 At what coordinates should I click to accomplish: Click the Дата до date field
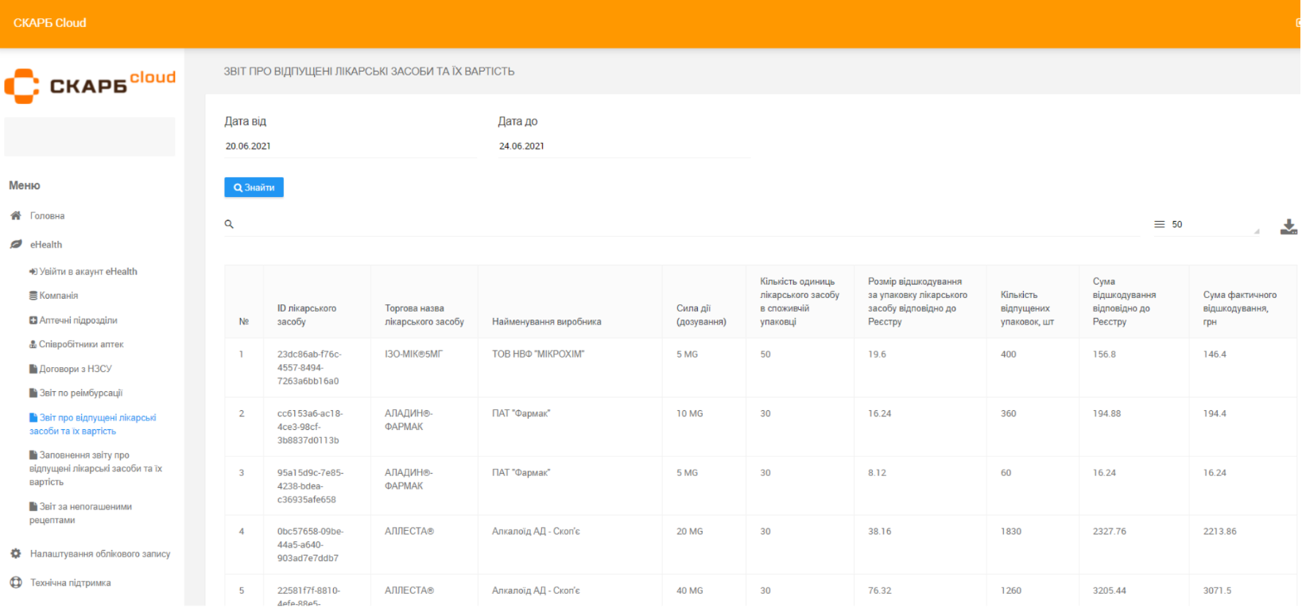pos(624,146)
